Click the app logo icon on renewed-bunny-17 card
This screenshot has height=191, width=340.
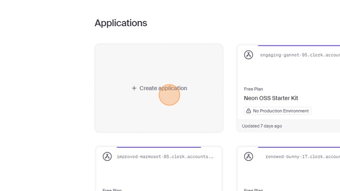[248, 157]
